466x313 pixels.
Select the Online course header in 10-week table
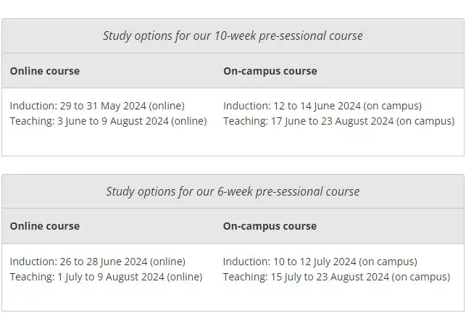click(x=45, y=71)
